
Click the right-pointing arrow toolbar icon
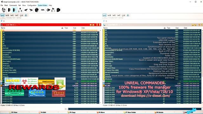coord(31,10)
